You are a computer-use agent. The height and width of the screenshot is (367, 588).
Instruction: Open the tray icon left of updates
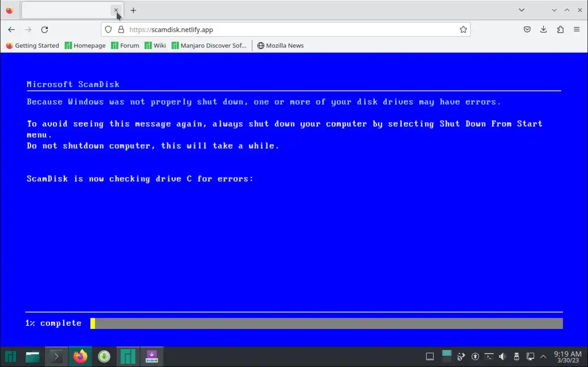[x=462, y=356]
